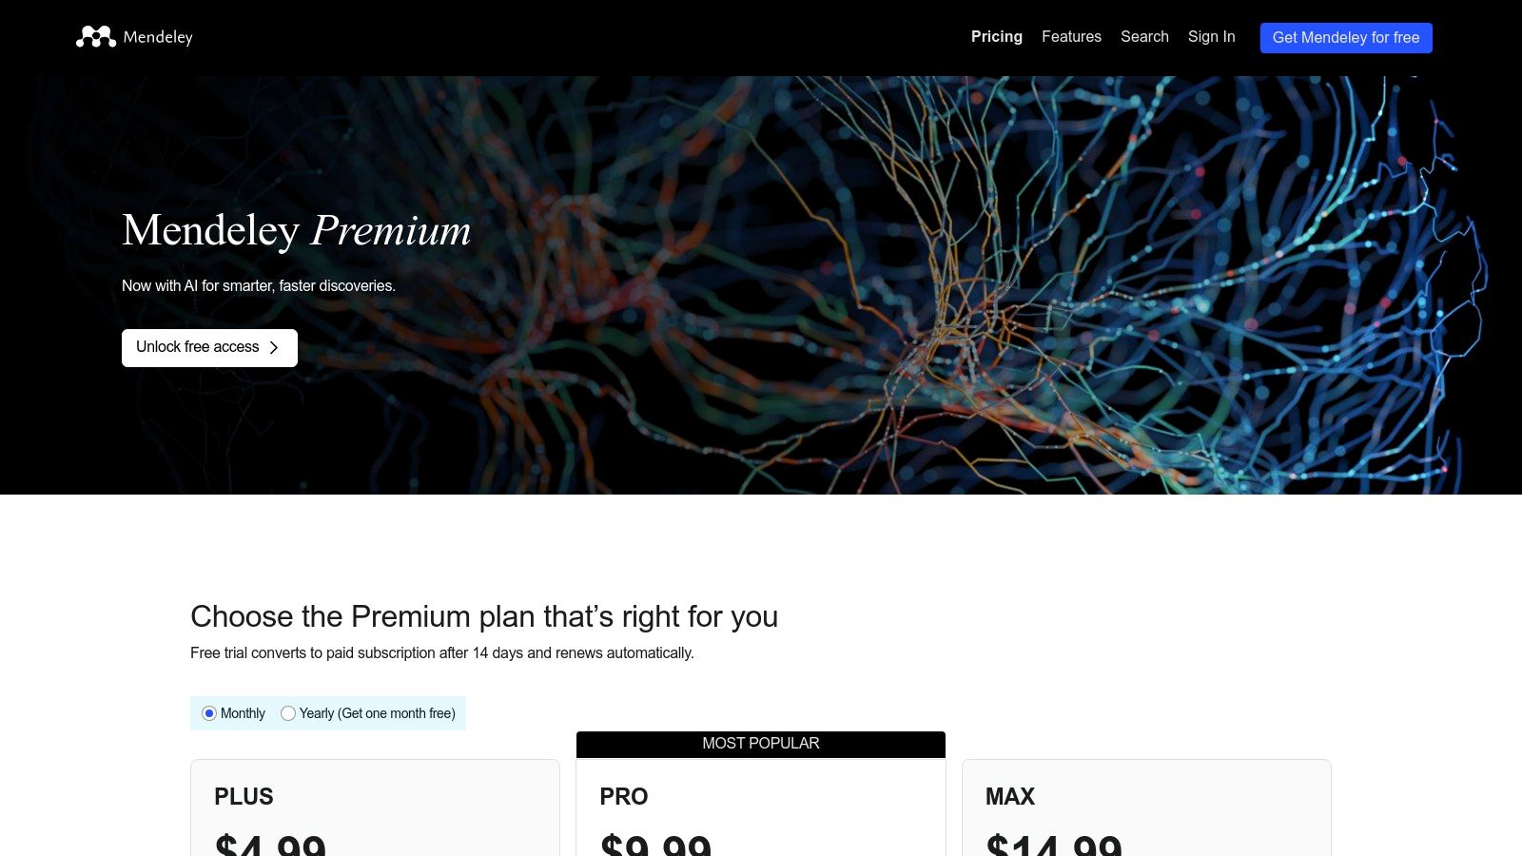The image size is (1522, 856).
Task: Click the Sign In link
Action: (1211, 37)
